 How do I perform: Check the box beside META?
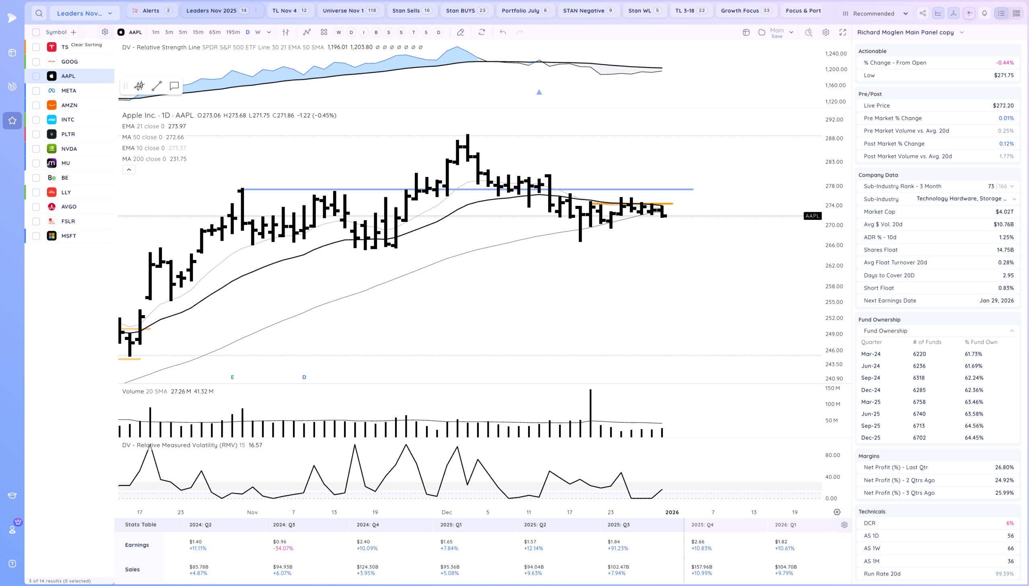[36, 91]
